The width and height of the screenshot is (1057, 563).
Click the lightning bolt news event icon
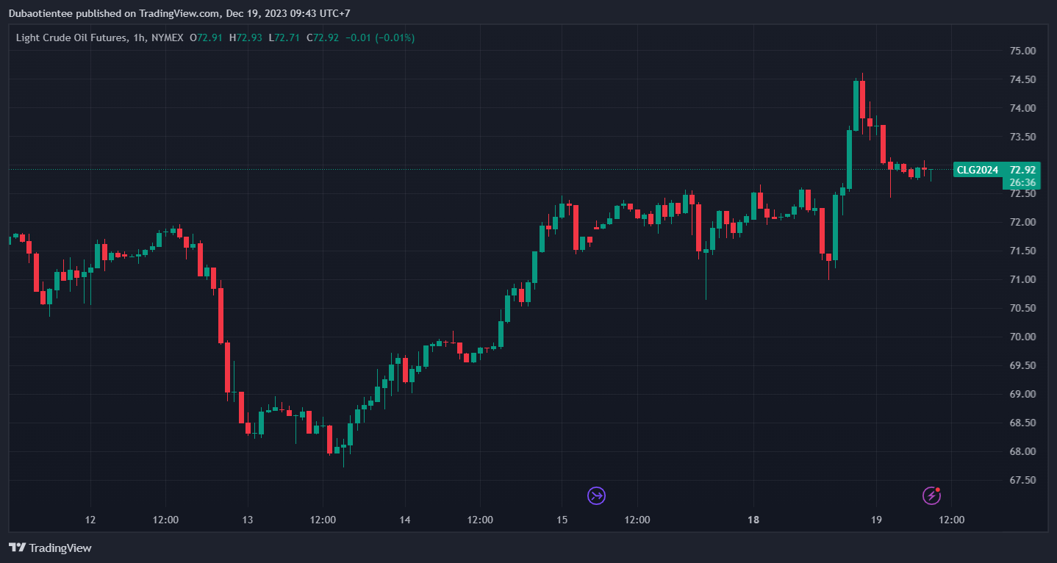pyautogui.click(x=931, y=495)
